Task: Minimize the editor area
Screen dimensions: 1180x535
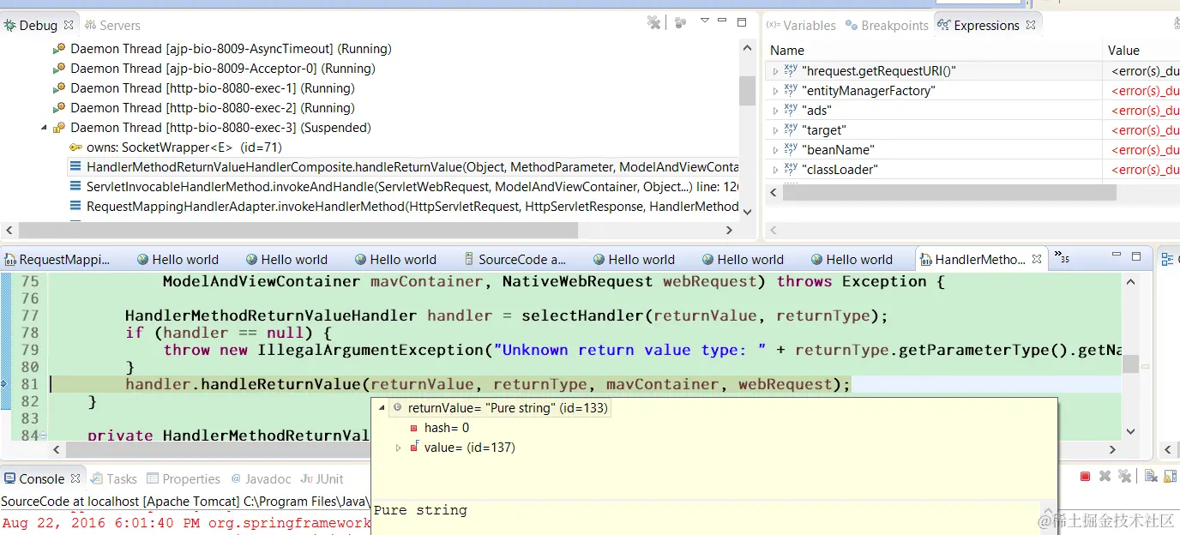Action: click(1118, 255)
